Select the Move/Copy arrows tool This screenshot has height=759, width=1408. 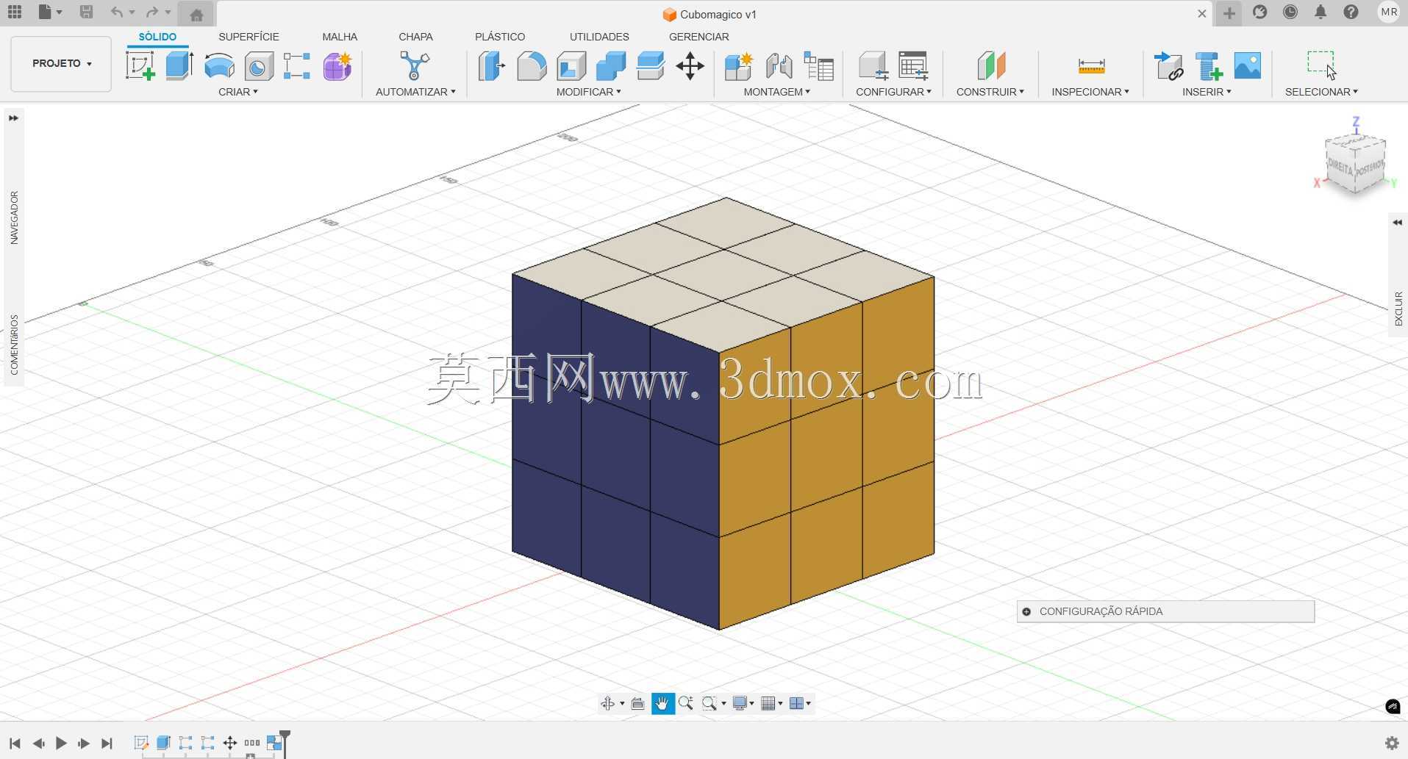pos(690,66)
